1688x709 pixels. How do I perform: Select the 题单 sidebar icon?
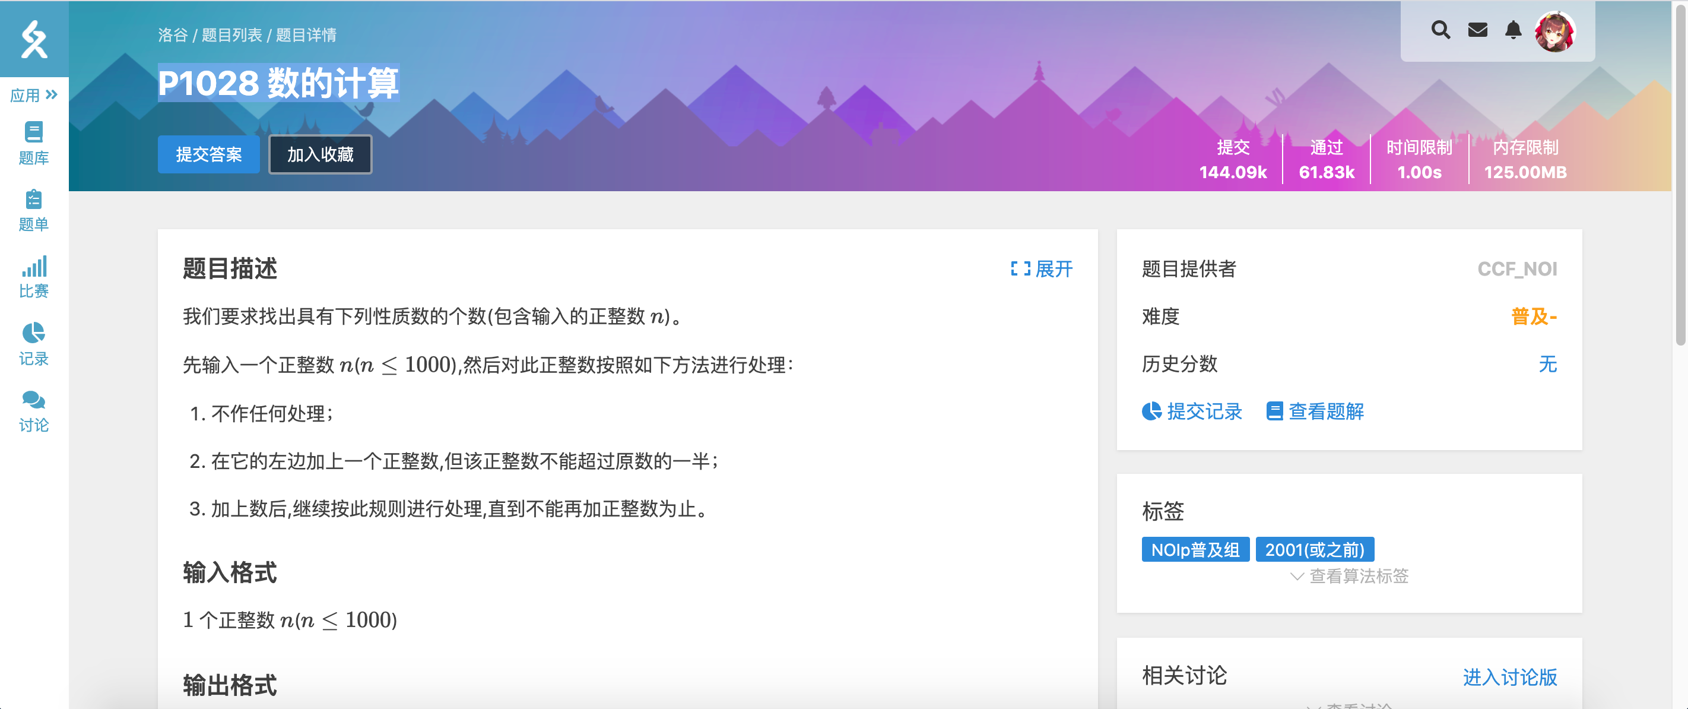tap(34, 210)
